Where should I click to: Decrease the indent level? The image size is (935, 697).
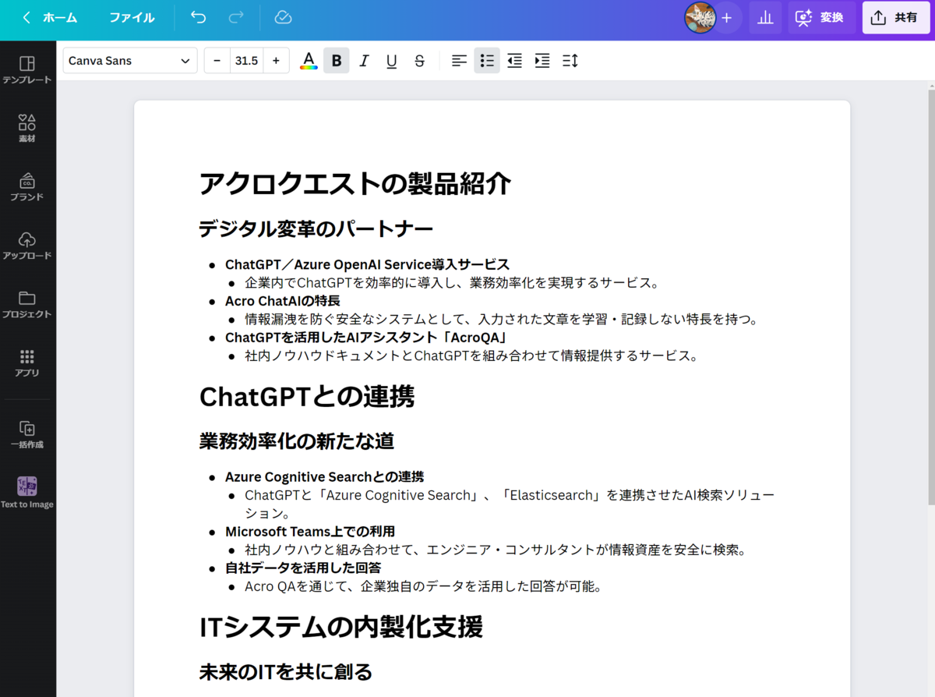coord(514,61)
